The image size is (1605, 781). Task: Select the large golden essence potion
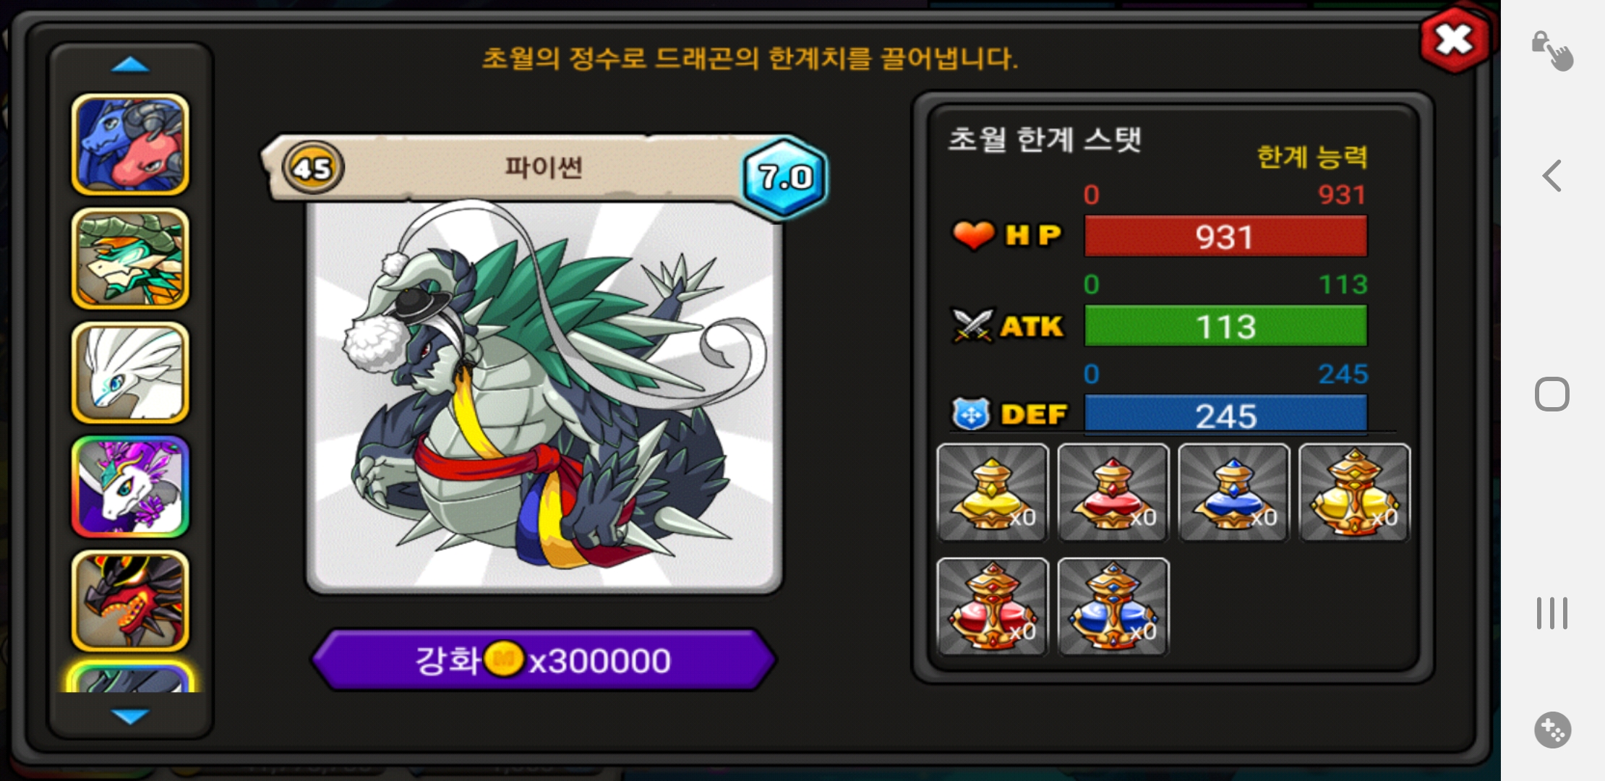(1354, 492)
